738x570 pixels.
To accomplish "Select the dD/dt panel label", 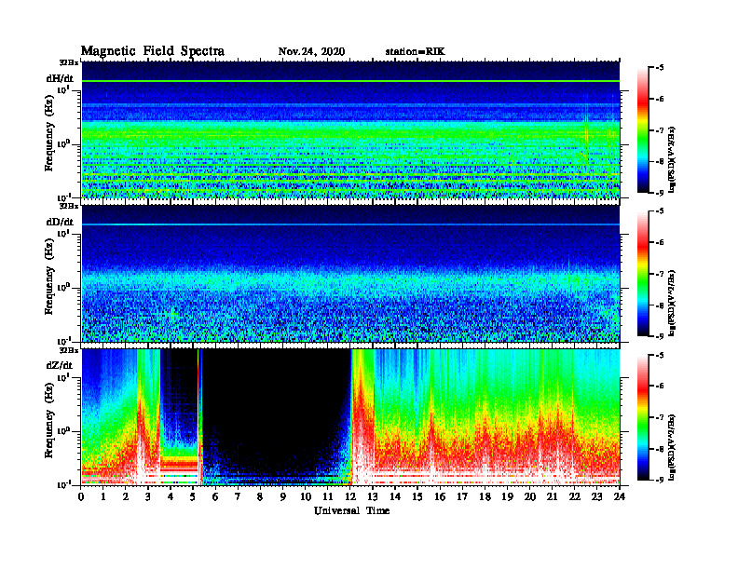I will (x=60, y=222).
